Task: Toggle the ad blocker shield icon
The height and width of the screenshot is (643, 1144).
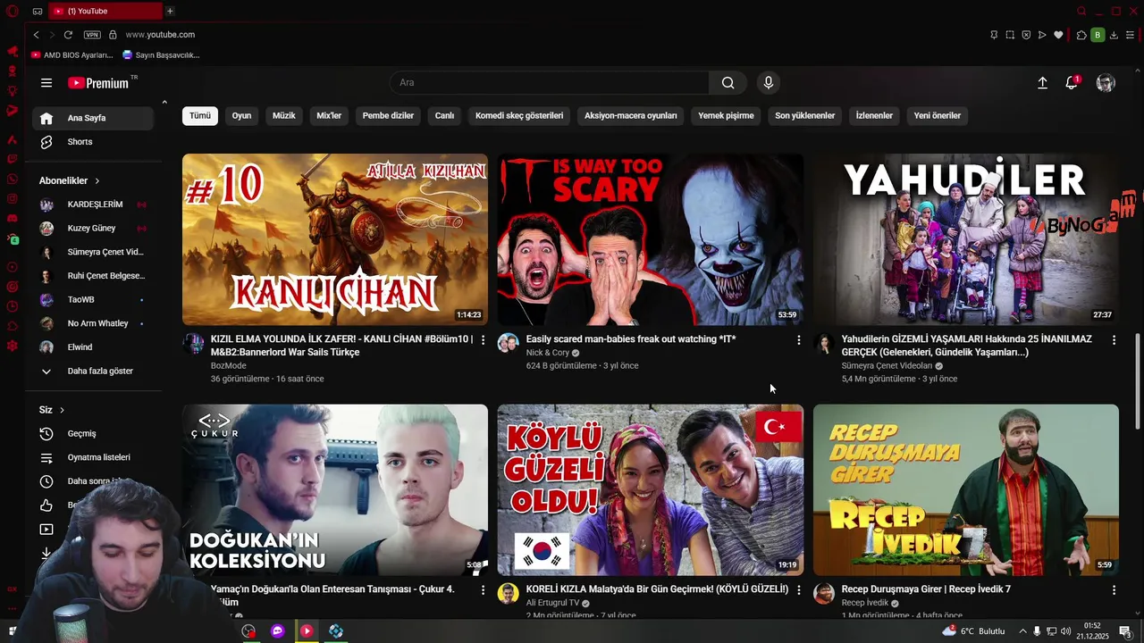Action: 1026,35
